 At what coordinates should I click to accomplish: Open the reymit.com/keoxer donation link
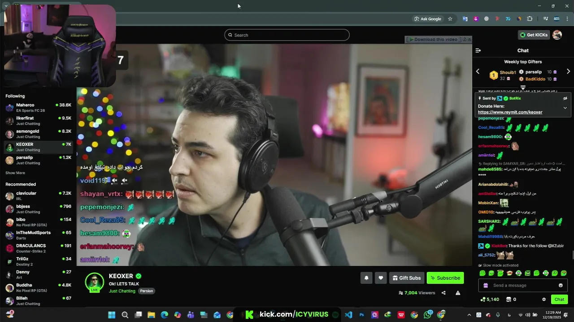[510, 112]
